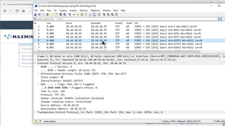Screen dimensions: 225x126
Task: Select packet 6 with Ack=13713
Action: coord(129,44)
